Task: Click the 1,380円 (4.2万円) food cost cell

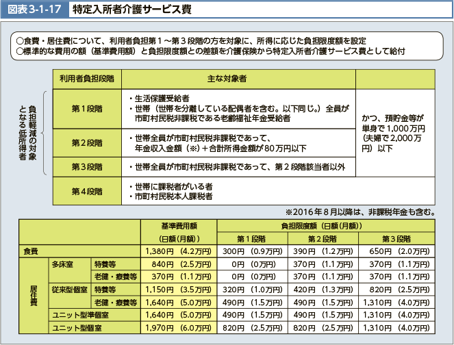Action: click(178, 251)
